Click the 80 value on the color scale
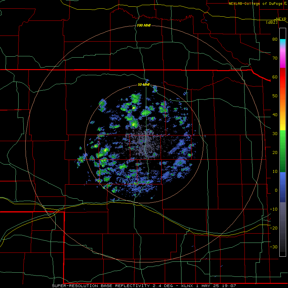 (275, 39)
